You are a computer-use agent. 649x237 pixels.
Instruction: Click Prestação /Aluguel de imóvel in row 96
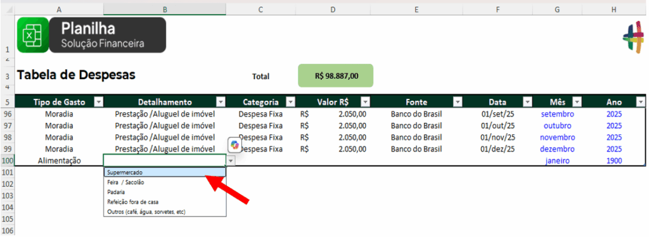click(165, 114)
